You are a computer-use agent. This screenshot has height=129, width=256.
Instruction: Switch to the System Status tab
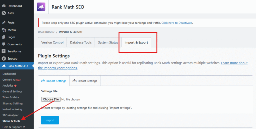(108, 42)
